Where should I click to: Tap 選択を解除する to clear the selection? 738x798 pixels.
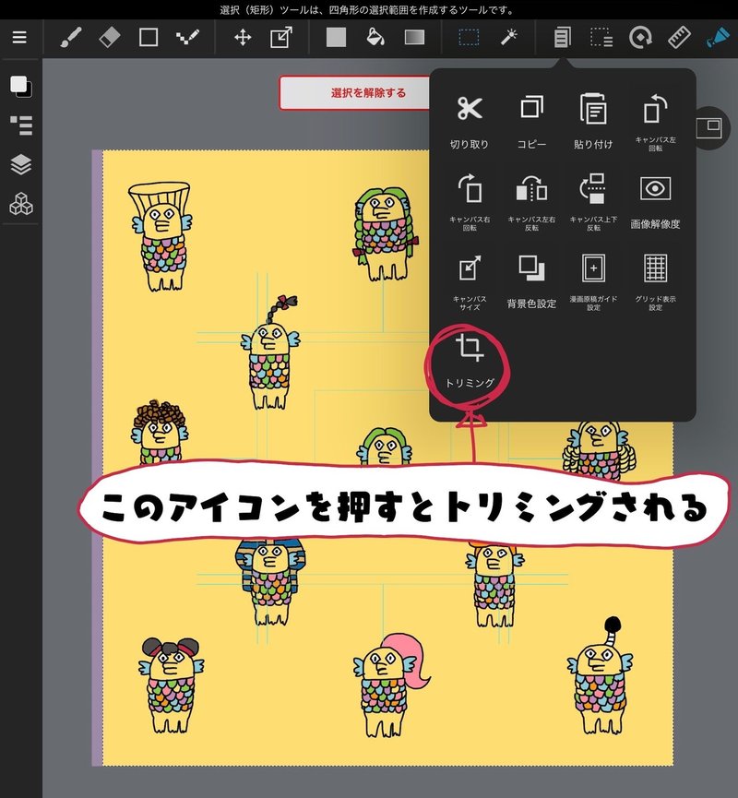coord(369,92)
